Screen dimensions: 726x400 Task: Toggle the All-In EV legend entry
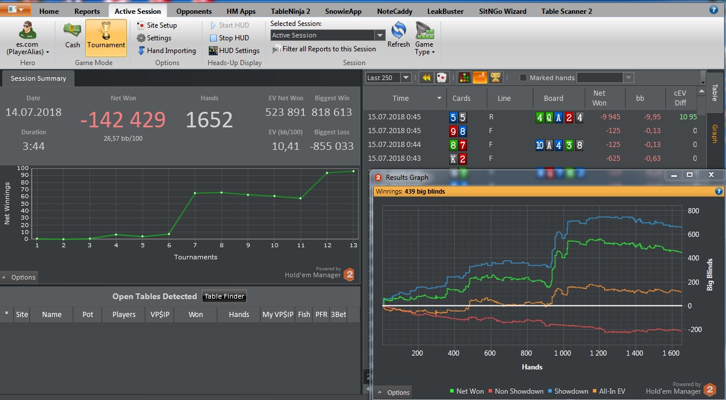608,391
